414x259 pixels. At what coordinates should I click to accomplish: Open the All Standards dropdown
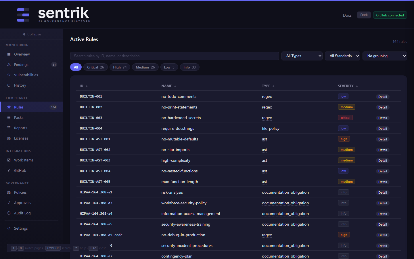click(342, 56)
